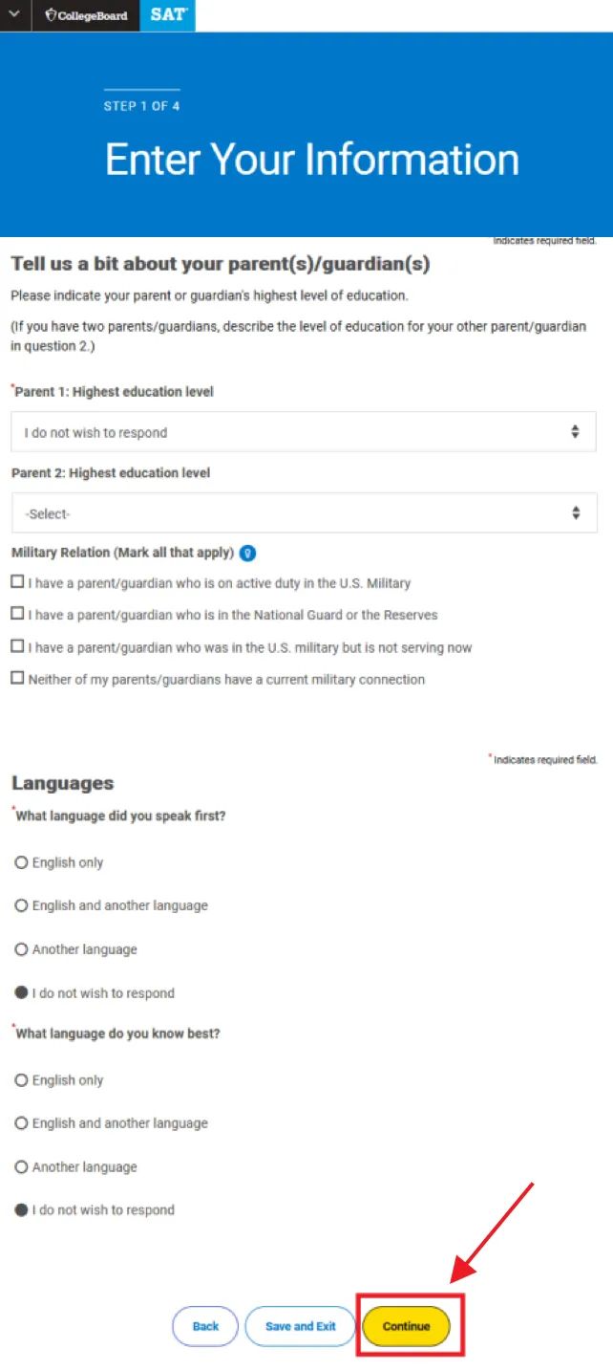Click the Military Relation help info icon
The image size is (613, 1371).
point(247,553)
